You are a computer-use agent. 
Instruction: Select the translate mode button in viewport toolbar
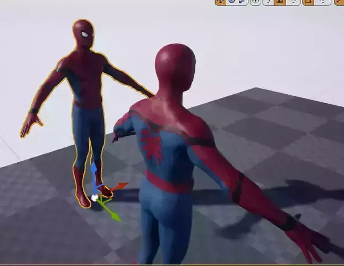pyautogui.click(x=221, y=2)
